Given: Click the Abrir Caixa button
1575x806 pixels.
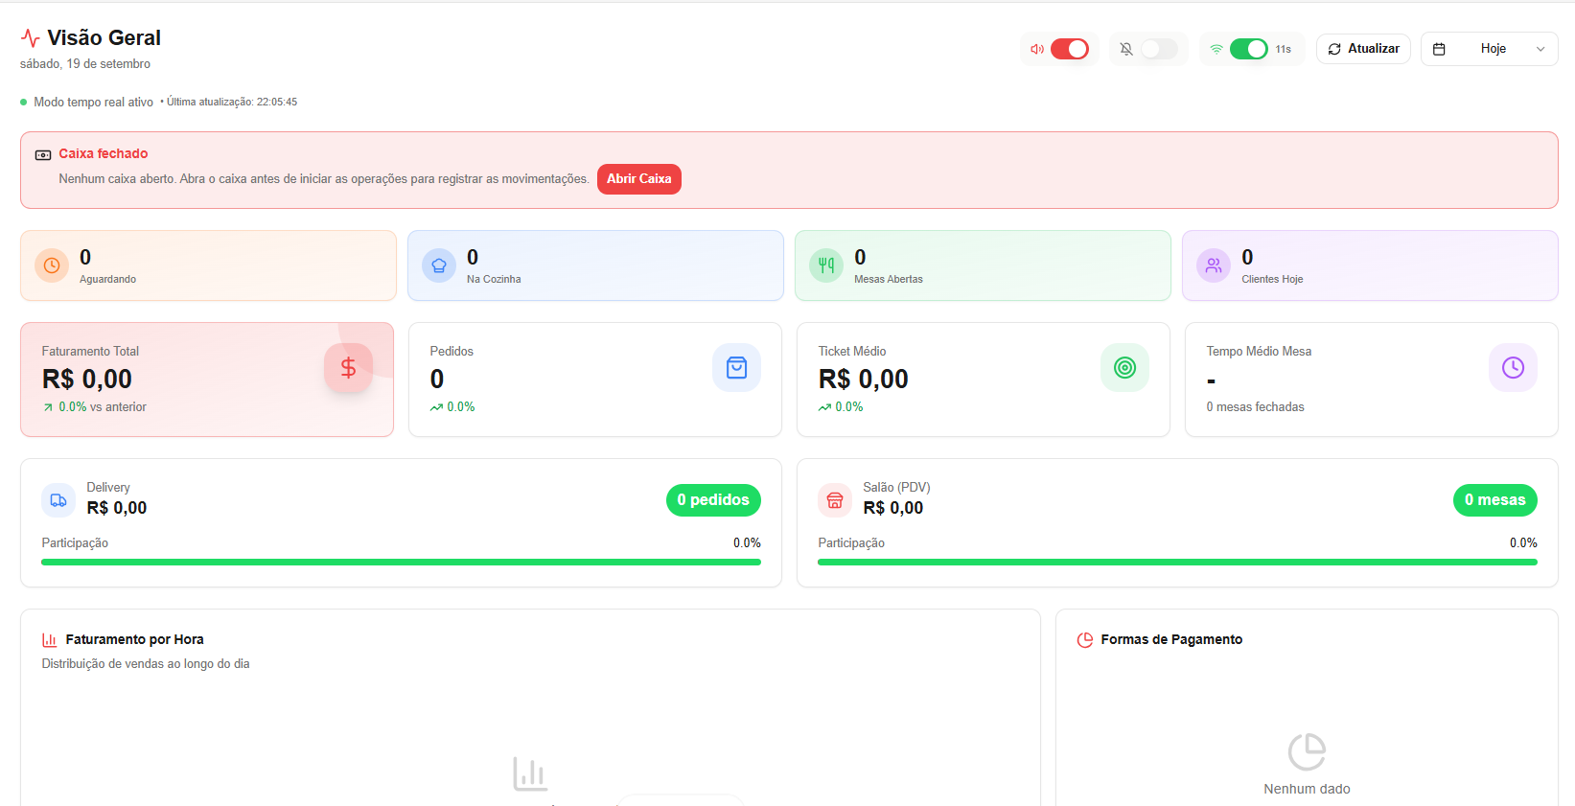Looking at the screenshot, I should point(639,179).
